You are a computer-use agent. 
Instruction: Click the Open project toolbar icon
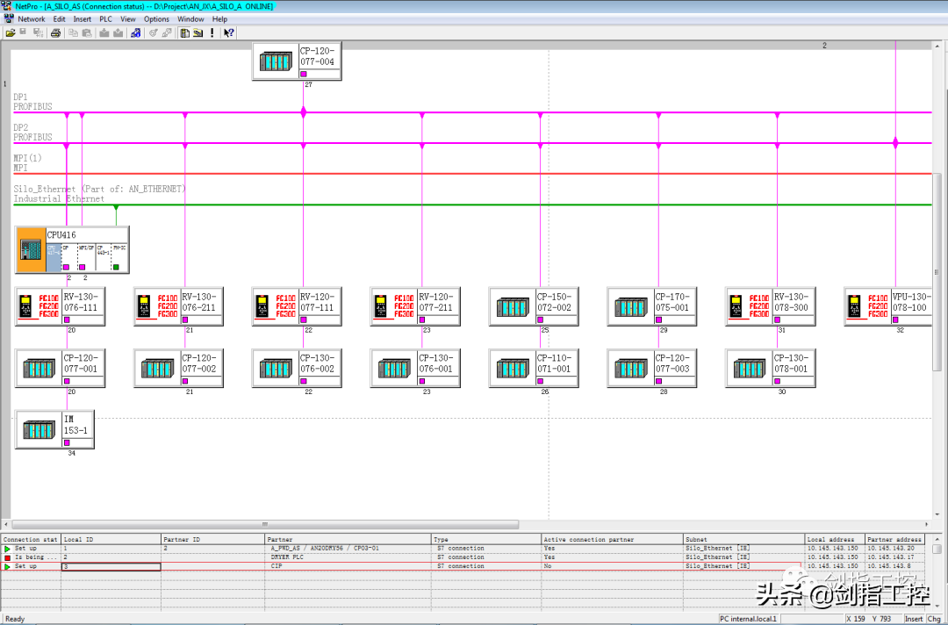tap(11, 32)
